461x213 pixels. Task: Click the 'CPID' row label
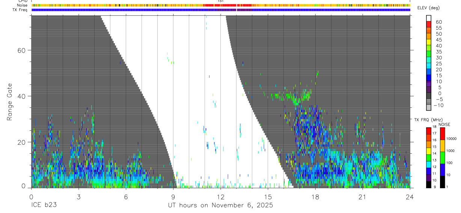pos(23,1)
